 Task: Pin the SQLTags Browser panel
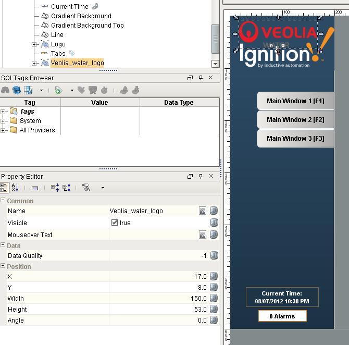tap(201, 78)
